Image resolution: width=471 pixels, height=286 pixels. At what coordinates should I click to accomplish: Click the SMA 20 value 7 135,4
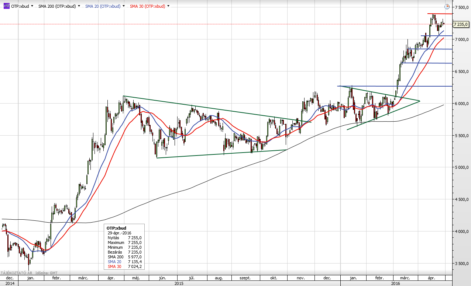[135, 262]
